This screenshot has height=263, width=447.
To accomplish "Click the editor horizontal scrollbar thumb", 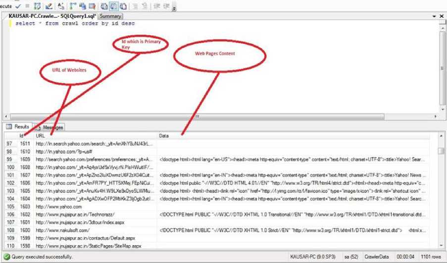I will pyautogui.click(x=197, y=116).
